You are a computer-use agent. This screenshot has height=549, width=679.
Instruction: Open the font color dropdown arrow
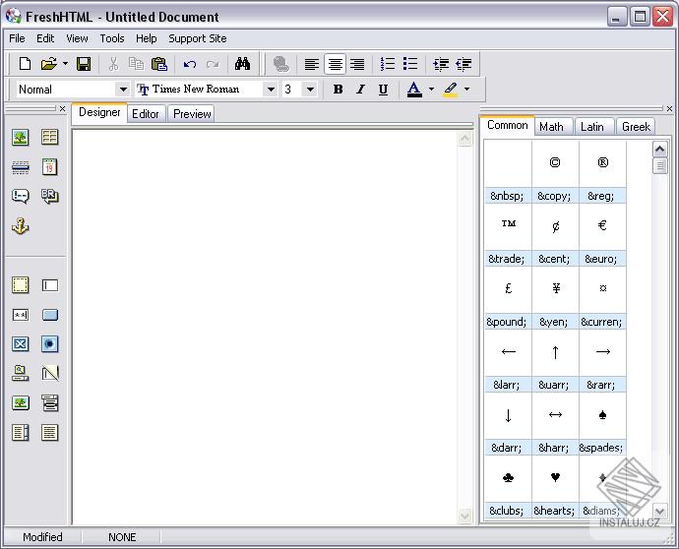[x=431, y=90]
